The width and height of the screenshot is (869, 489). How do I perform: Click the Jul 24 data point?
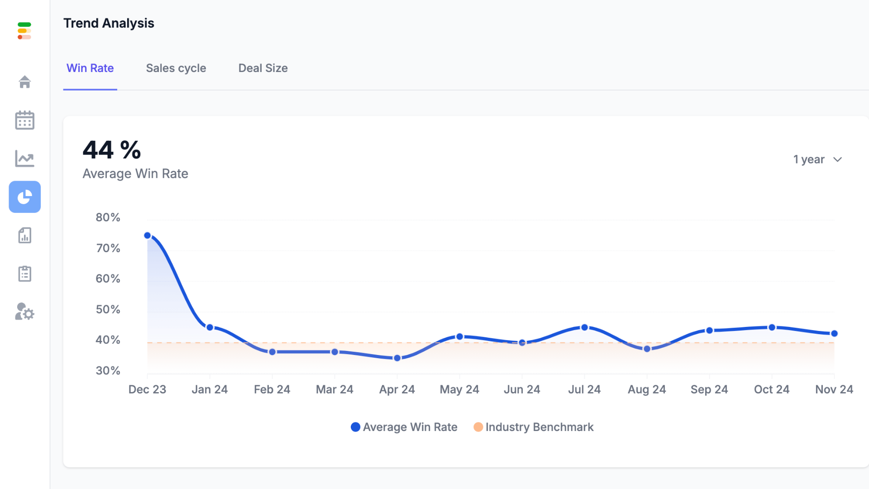[584, 327]
